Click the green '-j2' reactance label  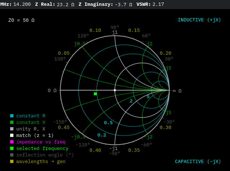coord(148,137)
